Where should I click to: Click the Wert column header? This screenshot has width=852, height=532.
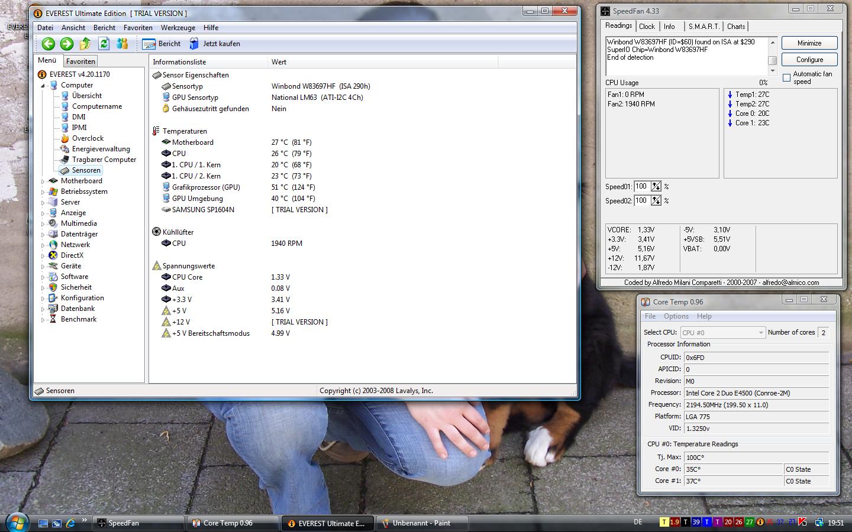pyautogui.click(x=383, y=62)
